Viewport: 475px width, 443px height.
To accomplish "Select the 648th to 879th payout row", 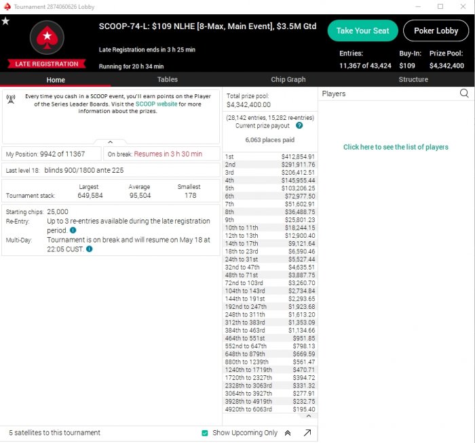I will click(x=269, y=354).
